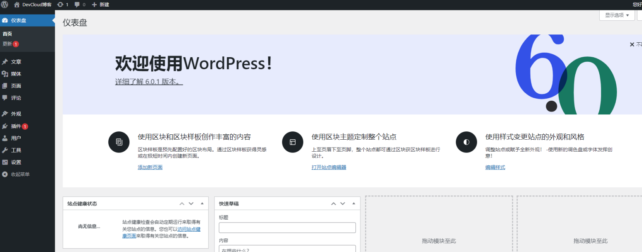Image resolution: width=642 pixels, height=252 pixels.
Task: Click the 页面 pages icon in sidebar
Action: click(x=5, y=86)
